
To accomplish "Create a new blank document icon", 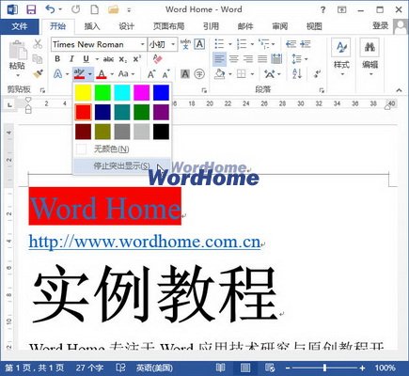I will (95, 9).
